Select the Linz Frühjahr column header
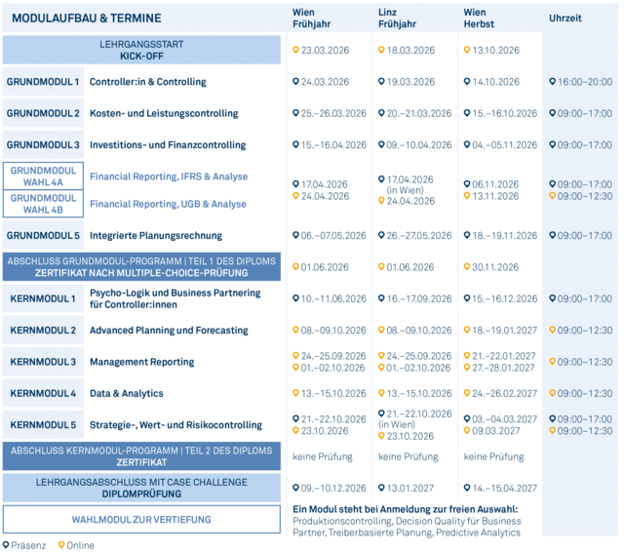The image size is (624, 553). click(396, 18)
